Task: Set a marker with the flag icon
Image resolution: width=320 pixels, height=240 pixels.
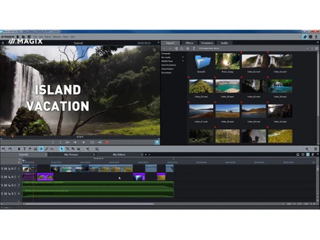Action: [30, 149]
